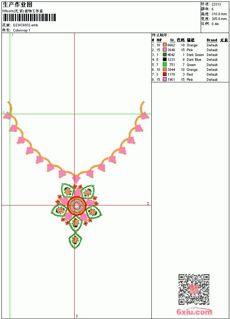Click the orange swatch in row 1

click(165, 45)
